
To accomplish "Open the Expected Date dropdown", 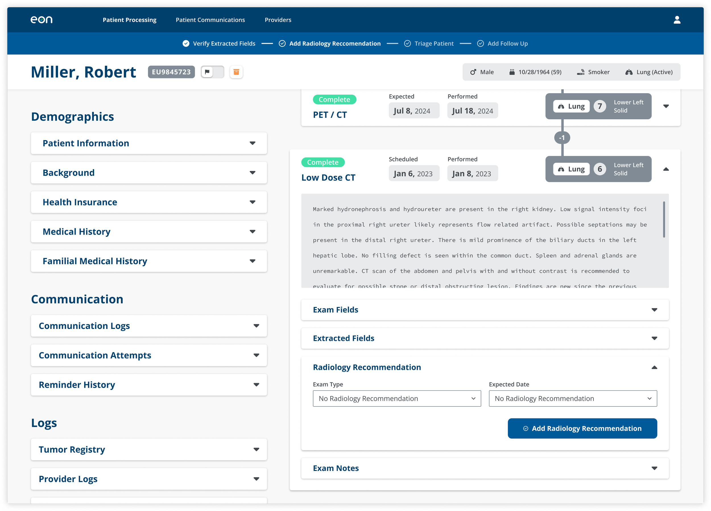I will (x=573, y=399).
